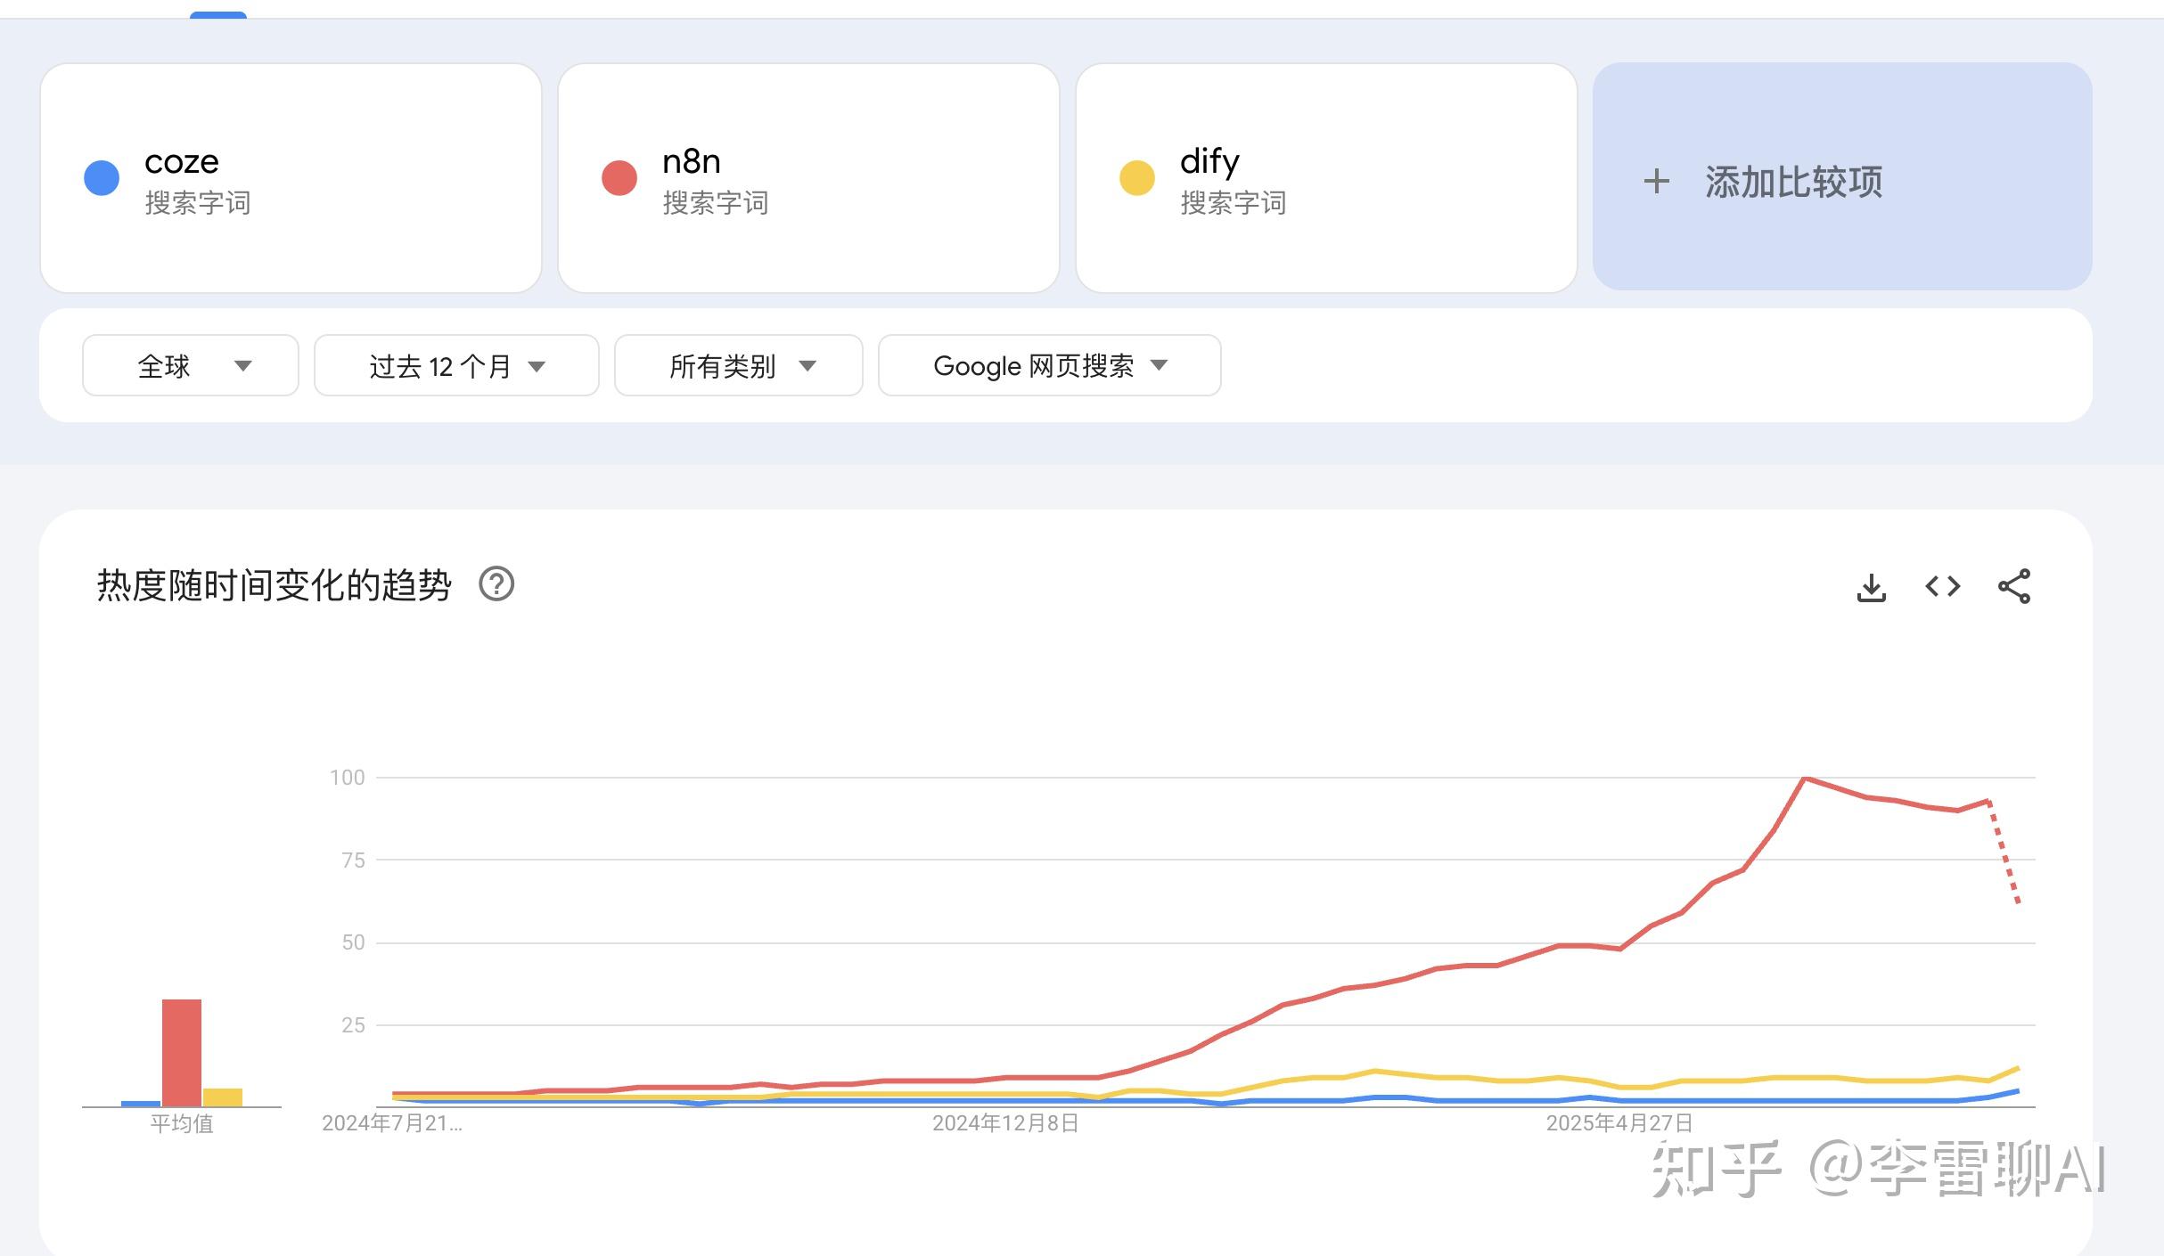2164x1256 pixels.
Task: Click the red n8n color dot
Action: (619, 177)
